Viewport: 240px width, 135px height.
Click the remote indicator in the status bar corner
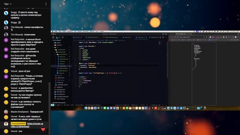52,105
